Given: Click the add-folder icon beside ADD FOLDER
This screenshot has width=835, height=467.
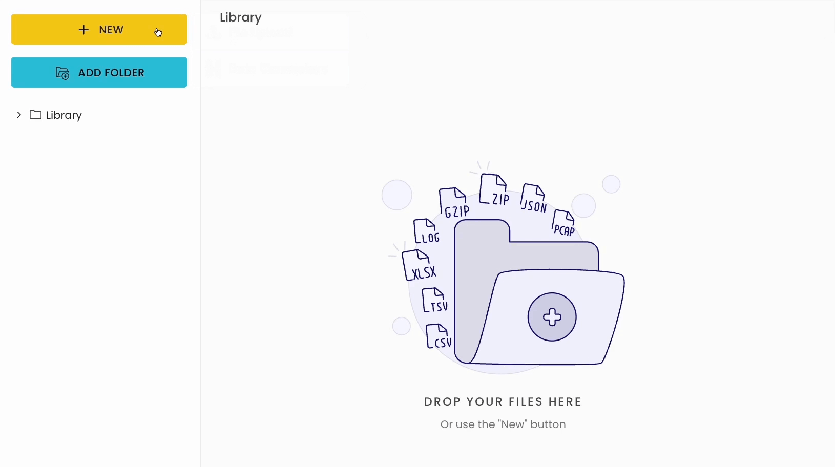Looking at the screenshot, I should point(62,73).
